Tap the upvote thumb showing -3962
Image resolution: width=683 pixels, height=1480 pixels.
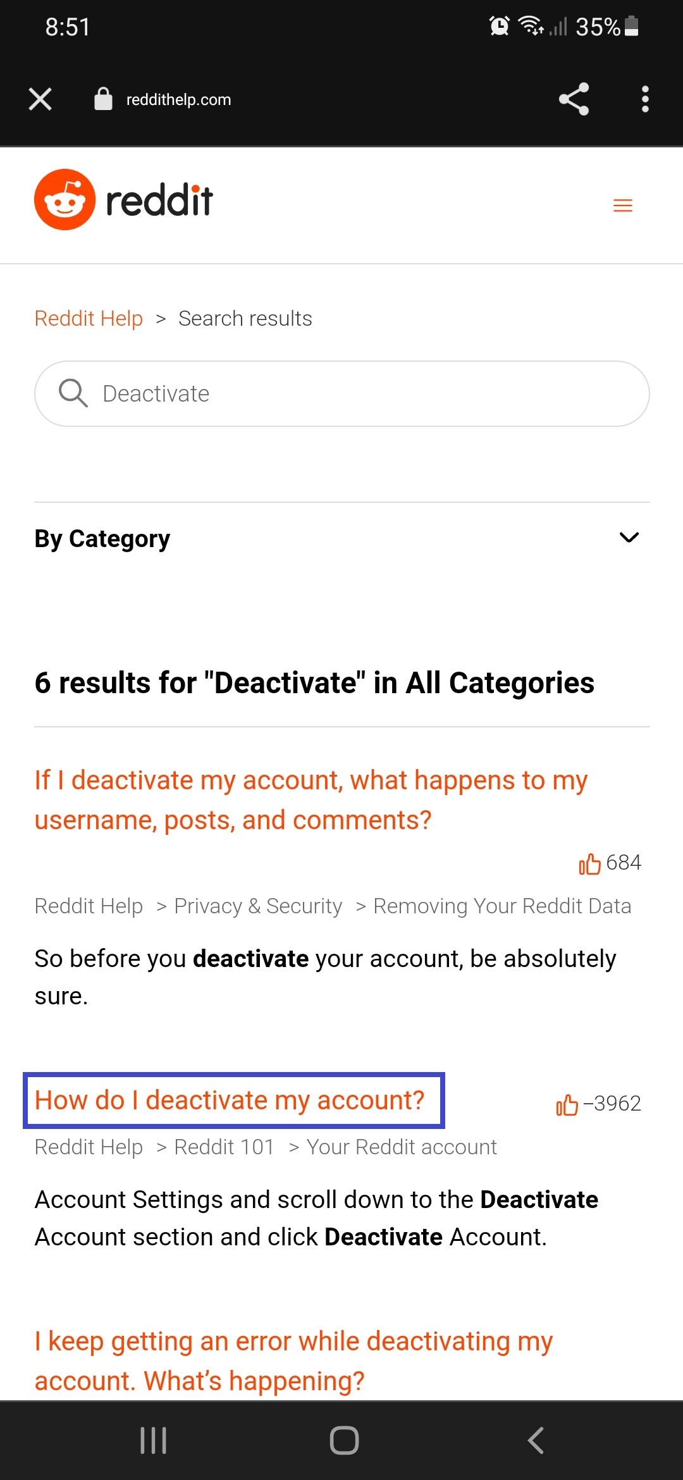(567, 1103)
